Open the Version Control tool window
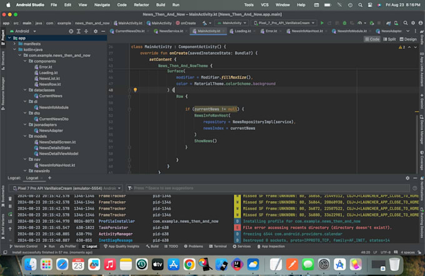The height and width of the screenshot is (276, 425). point(23,246)
